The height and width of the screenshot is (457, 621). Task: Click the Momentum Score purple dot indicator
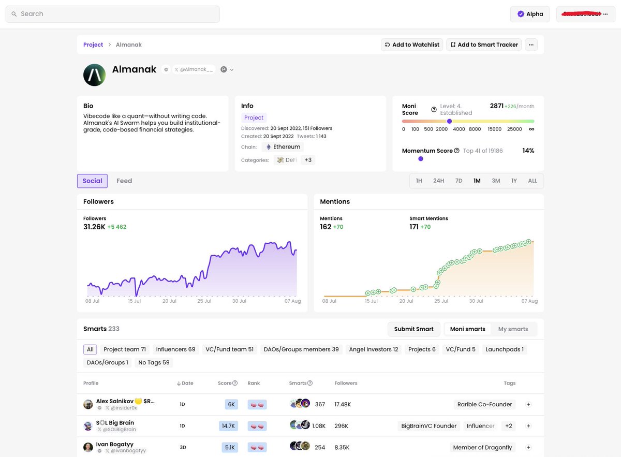(421, 159)
